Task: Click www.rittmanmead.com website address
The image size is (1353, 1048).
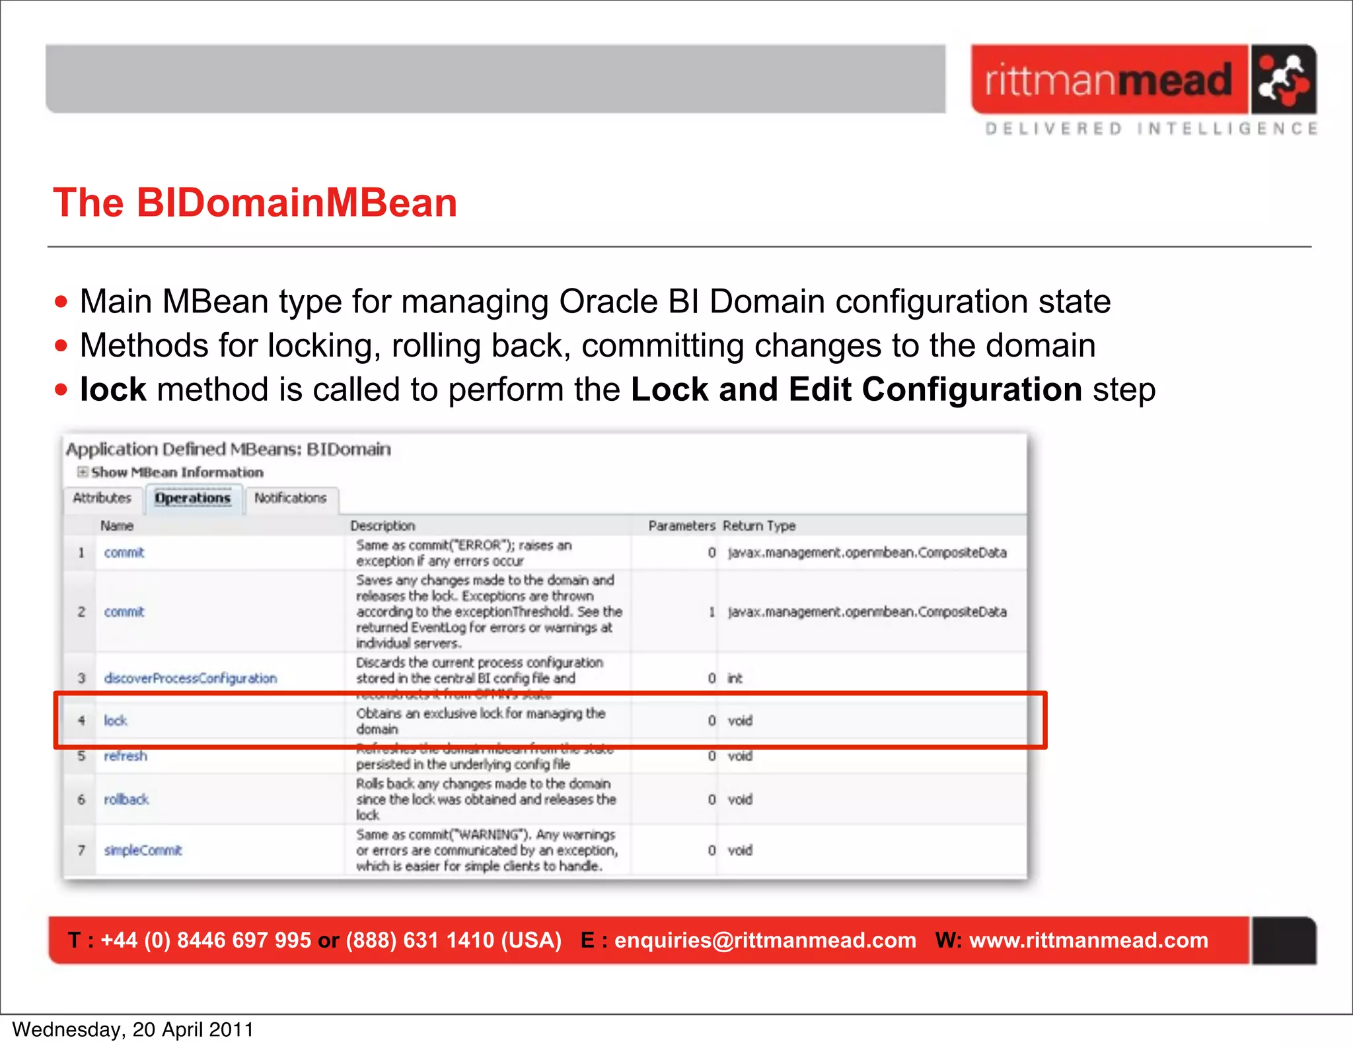Action: coord(1089,940)
